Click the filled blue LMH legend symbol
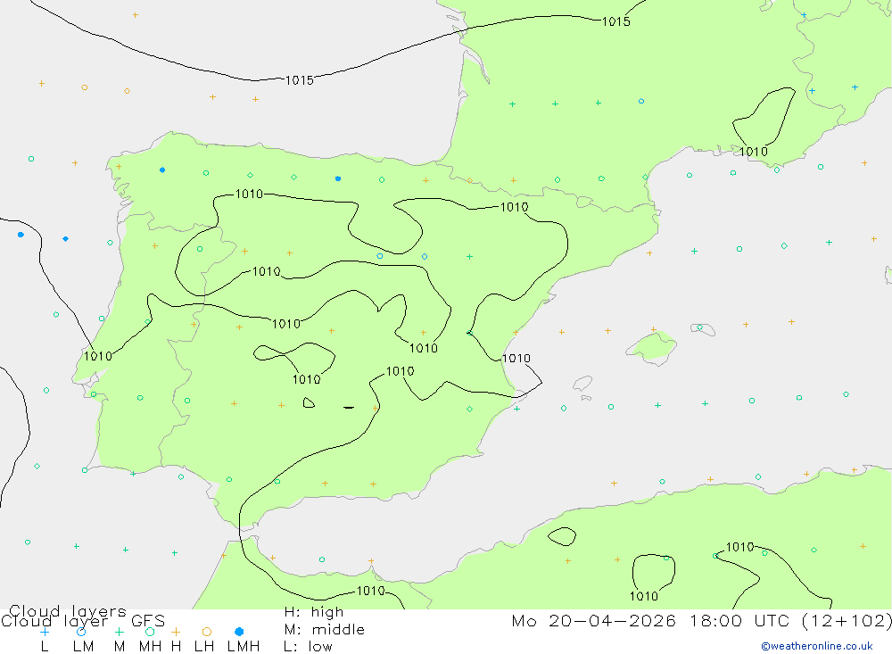The height and width of the screenshot is (654, 892). click(239, 632)
